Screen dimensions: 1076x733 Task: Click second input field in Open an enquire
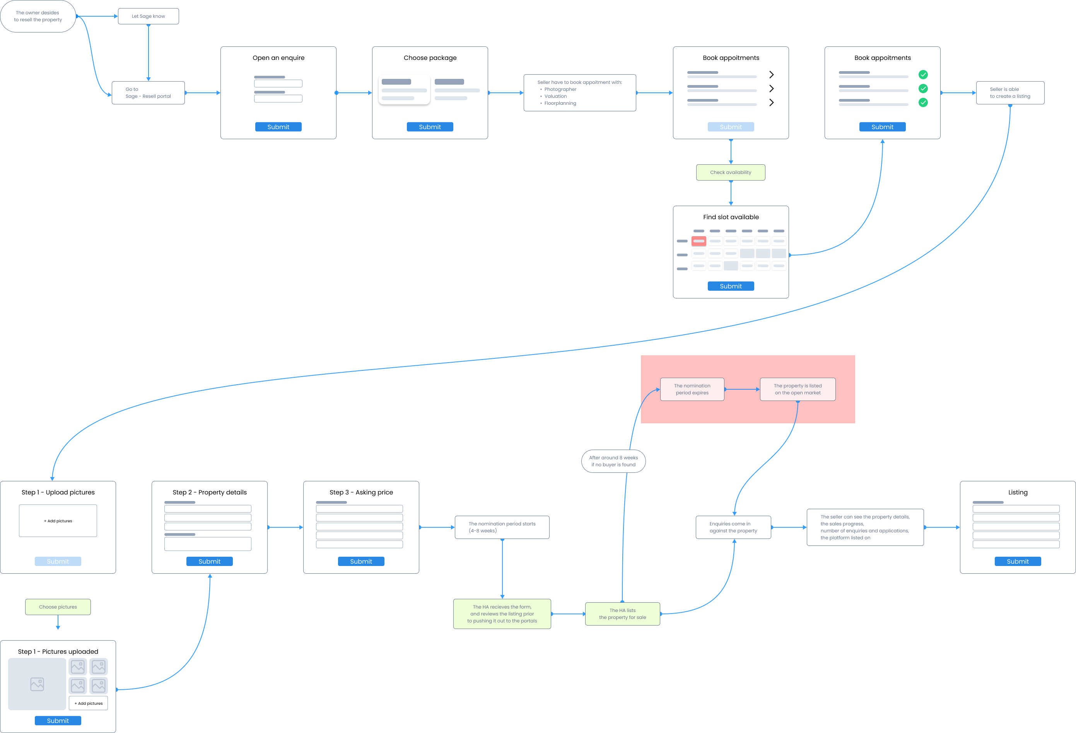click(278, 99)
